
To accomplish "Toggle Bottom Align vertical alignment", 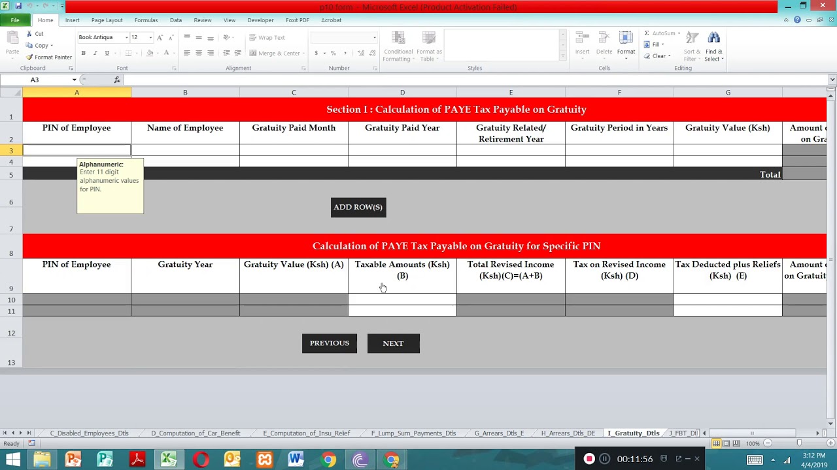I will (211, 37).
